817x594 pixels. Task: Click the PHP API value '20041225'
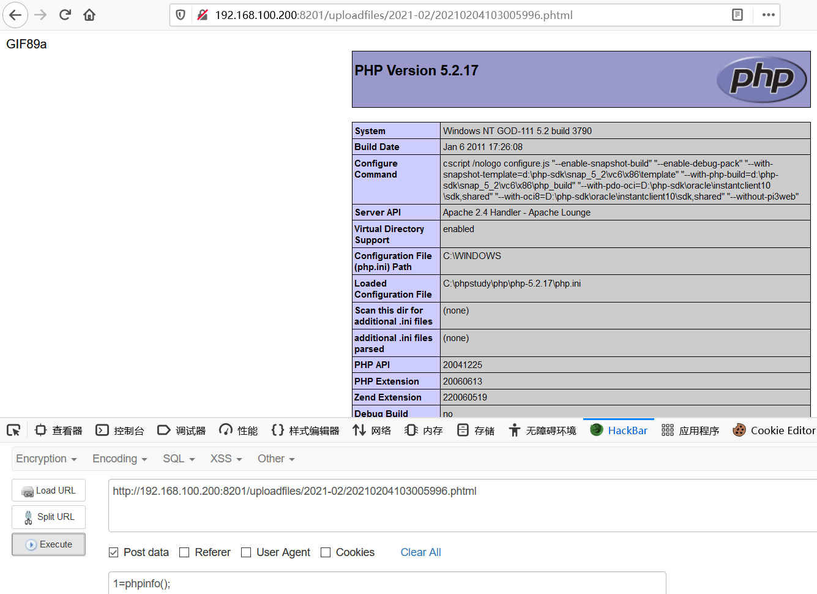coord(463,365)
